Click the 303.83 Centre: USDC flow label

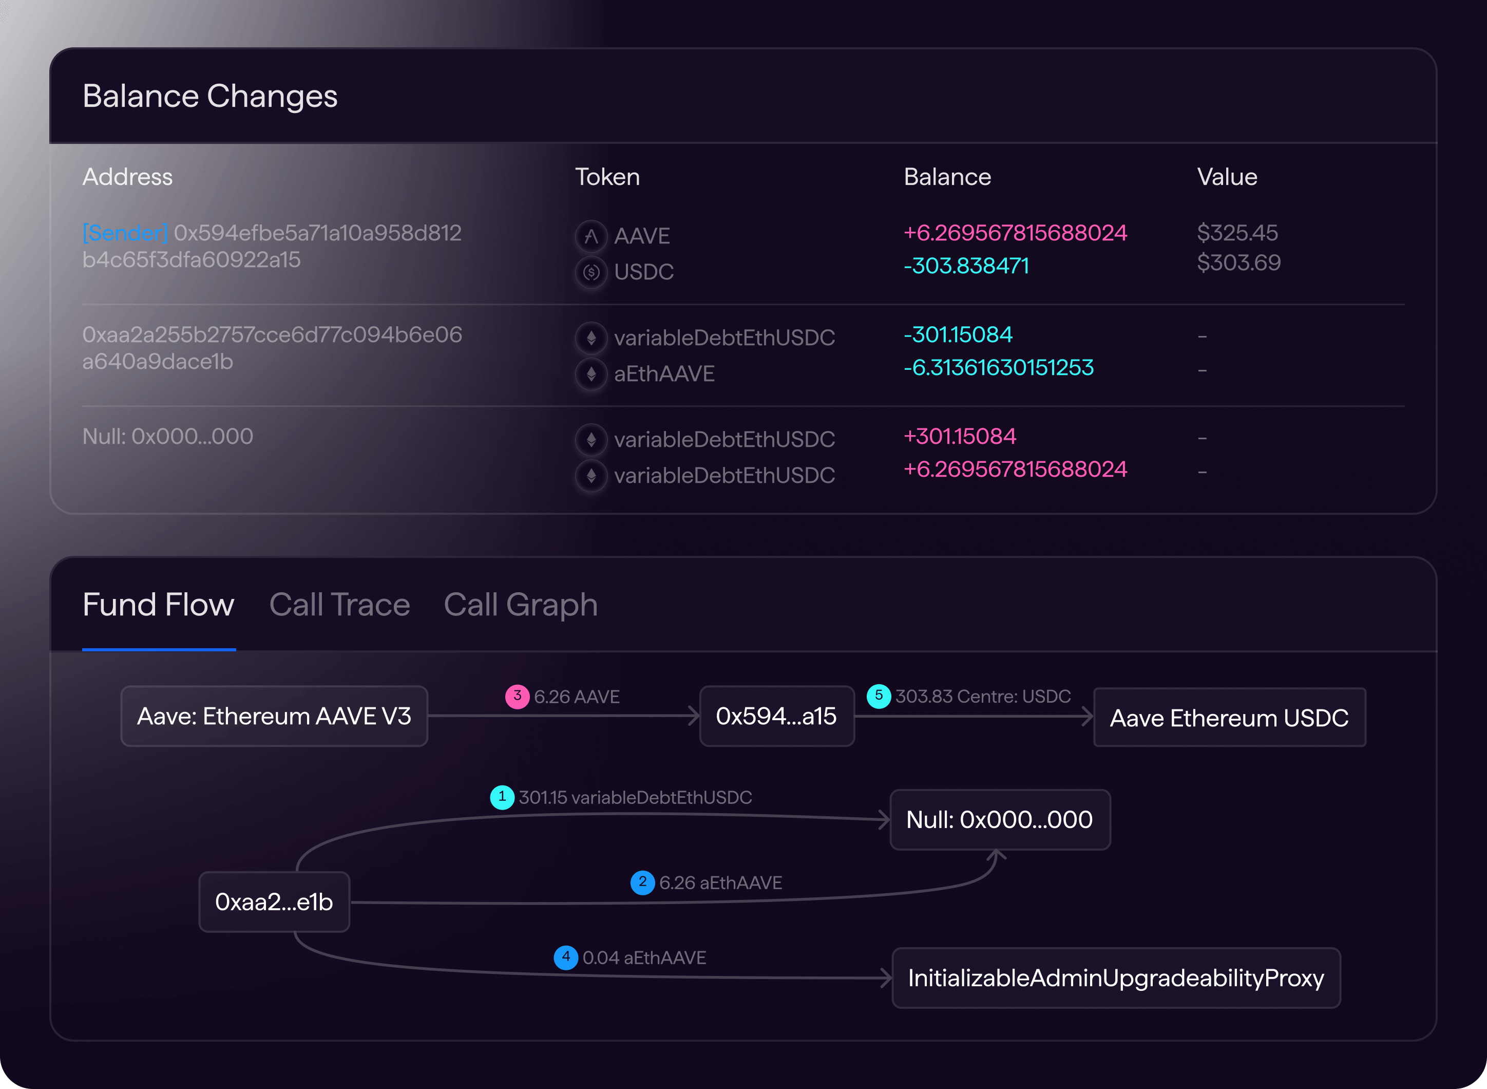click(x=983, y=696)
